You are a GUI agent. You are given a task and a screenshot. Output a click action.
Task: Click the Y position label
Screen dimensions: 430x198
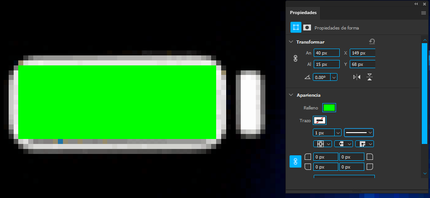click(346, 64)
